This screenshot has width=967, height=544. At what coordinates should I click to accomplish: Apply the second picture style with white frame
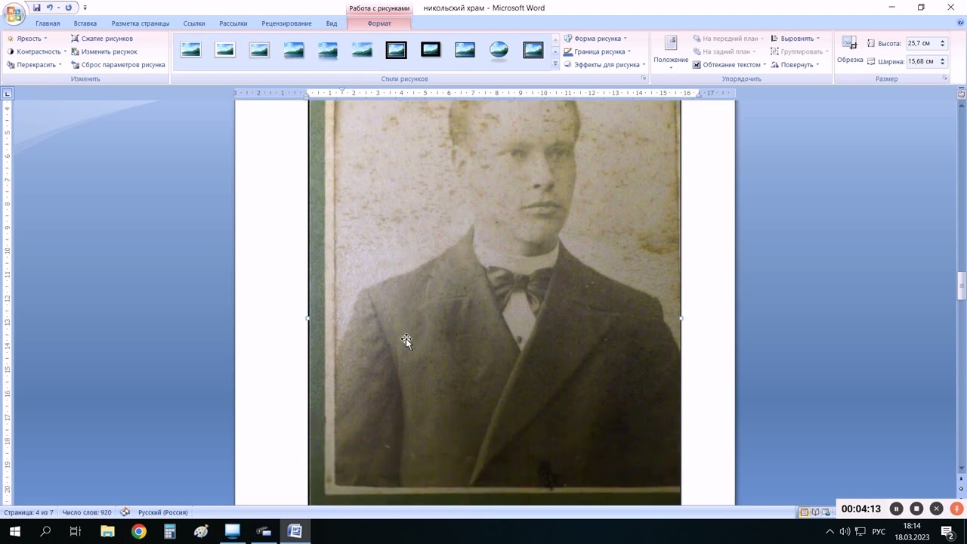225,51
